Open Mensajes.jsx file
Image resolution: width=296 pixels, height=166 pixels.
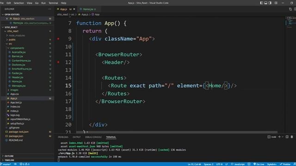18,86
